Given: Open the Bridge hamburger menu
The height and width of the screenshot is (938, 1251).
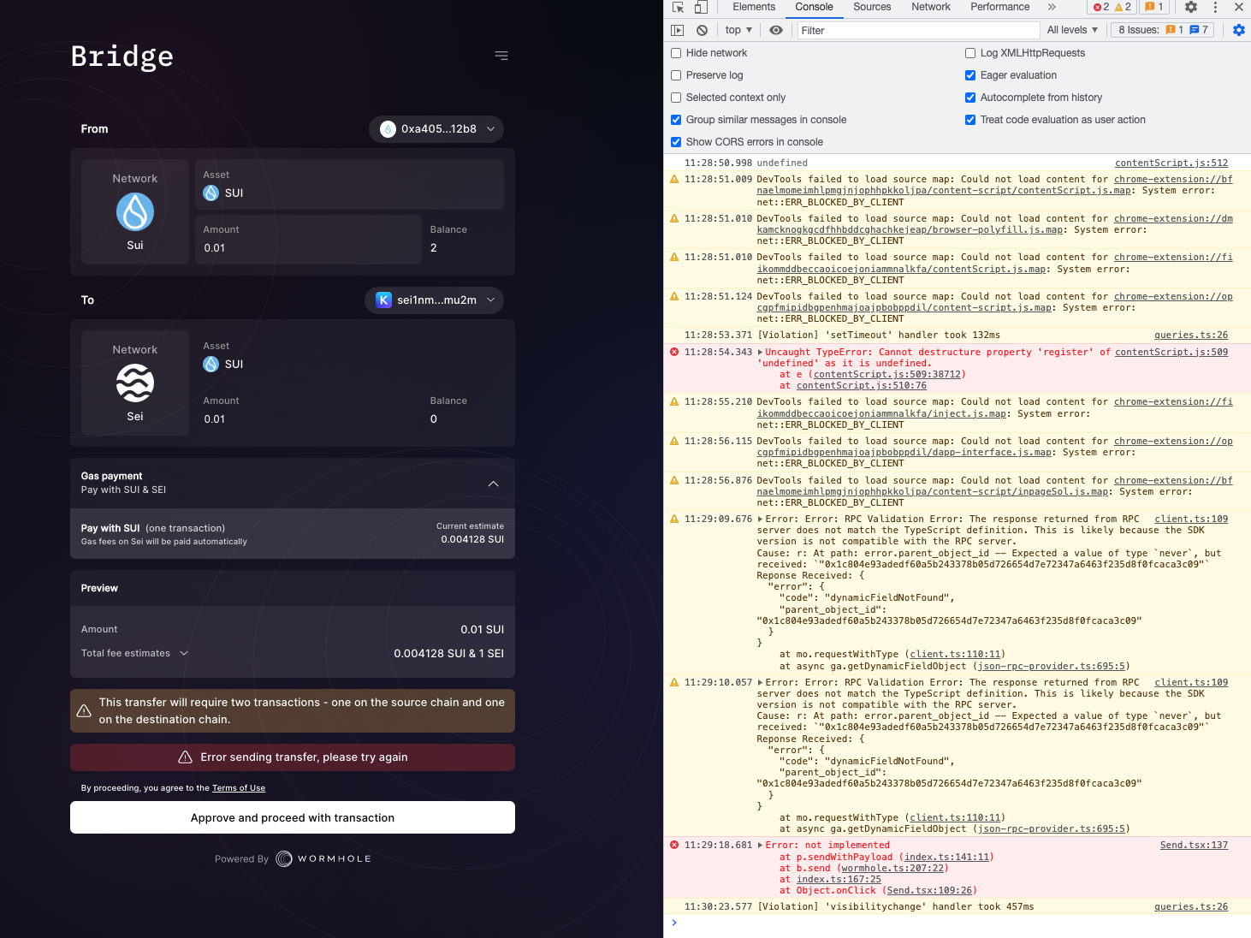Looking at the screenshot, I should pyautogui.click(x=501, y=55).
